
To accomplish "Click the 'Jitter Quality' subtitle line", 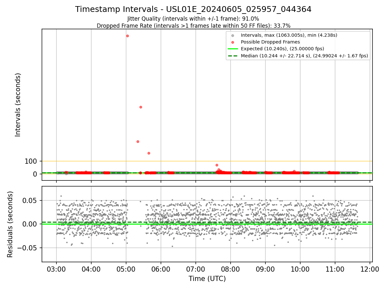I will tap(193, 19).
